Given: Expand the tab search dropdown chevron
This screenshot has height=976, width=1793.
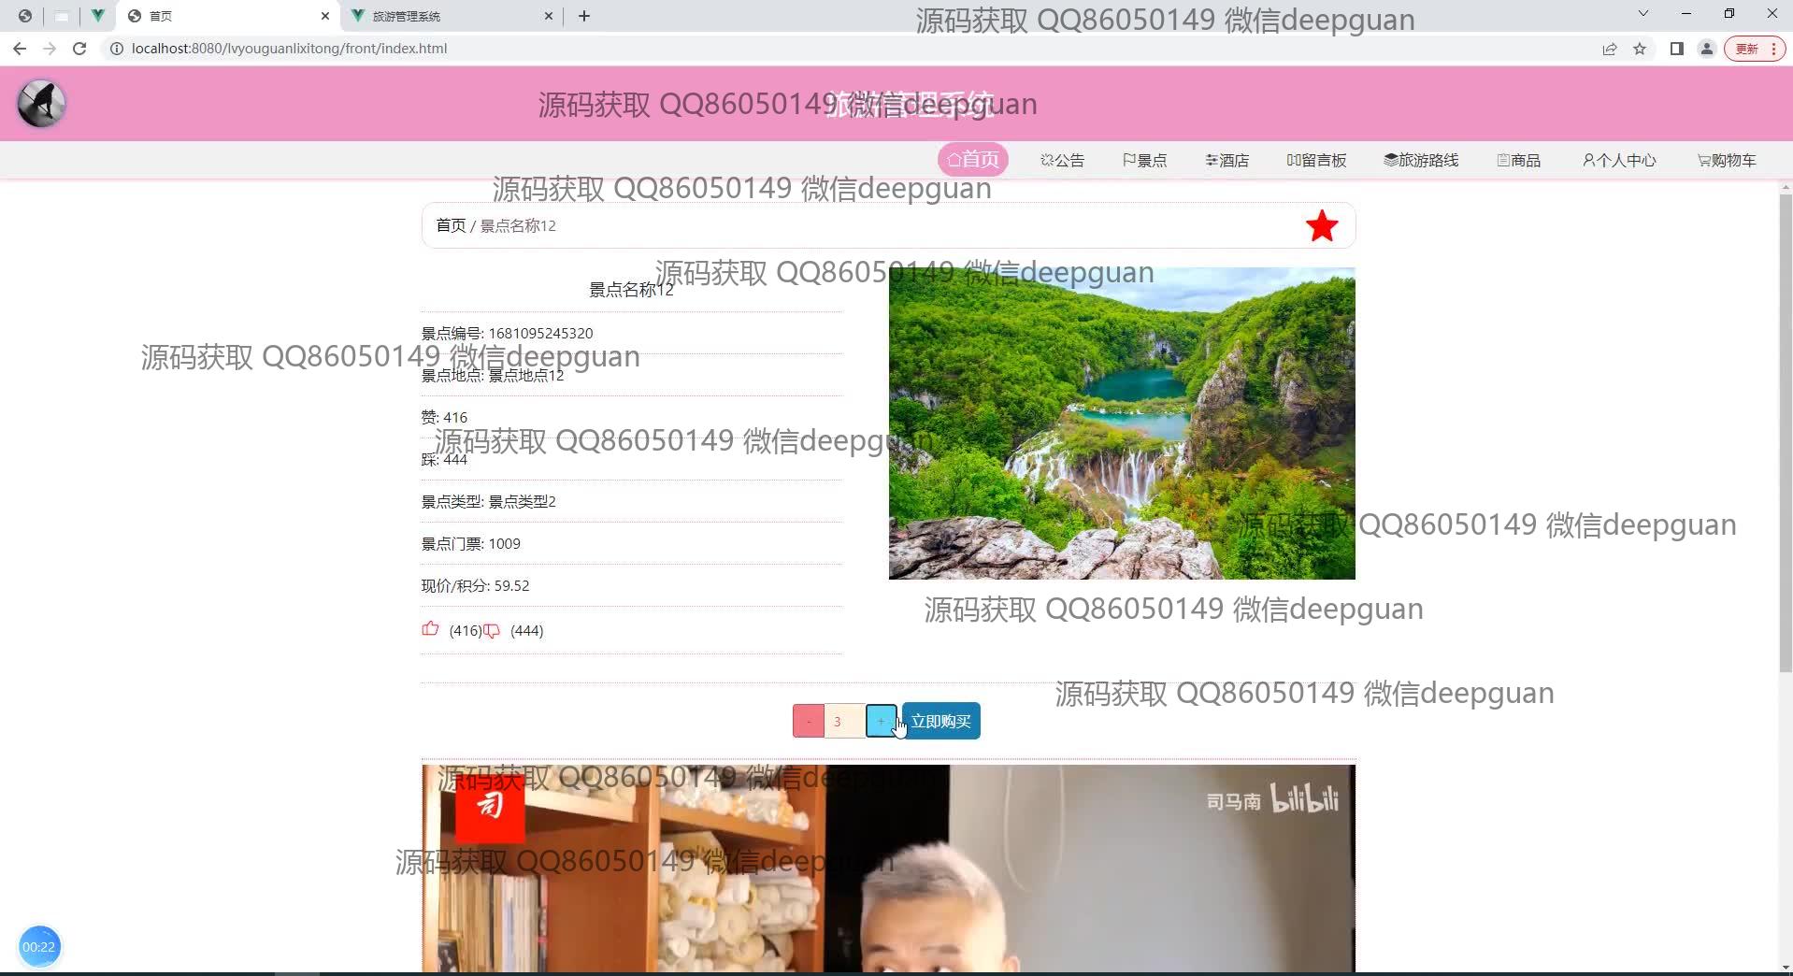Looking at the screenshot, I should tap(1642, 14).
